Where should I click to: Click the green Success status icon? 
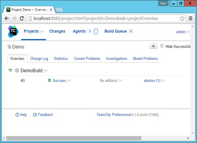point(49,81)
